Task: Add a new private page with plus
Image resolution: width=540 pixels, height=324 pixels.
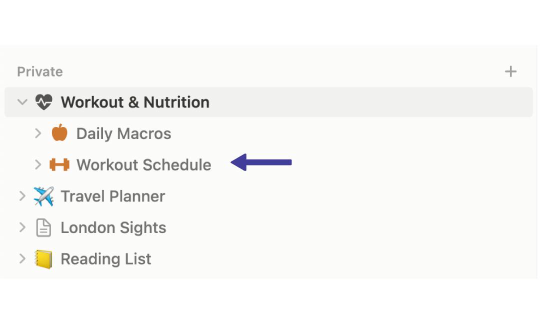Action: click(x=510, y=71)
